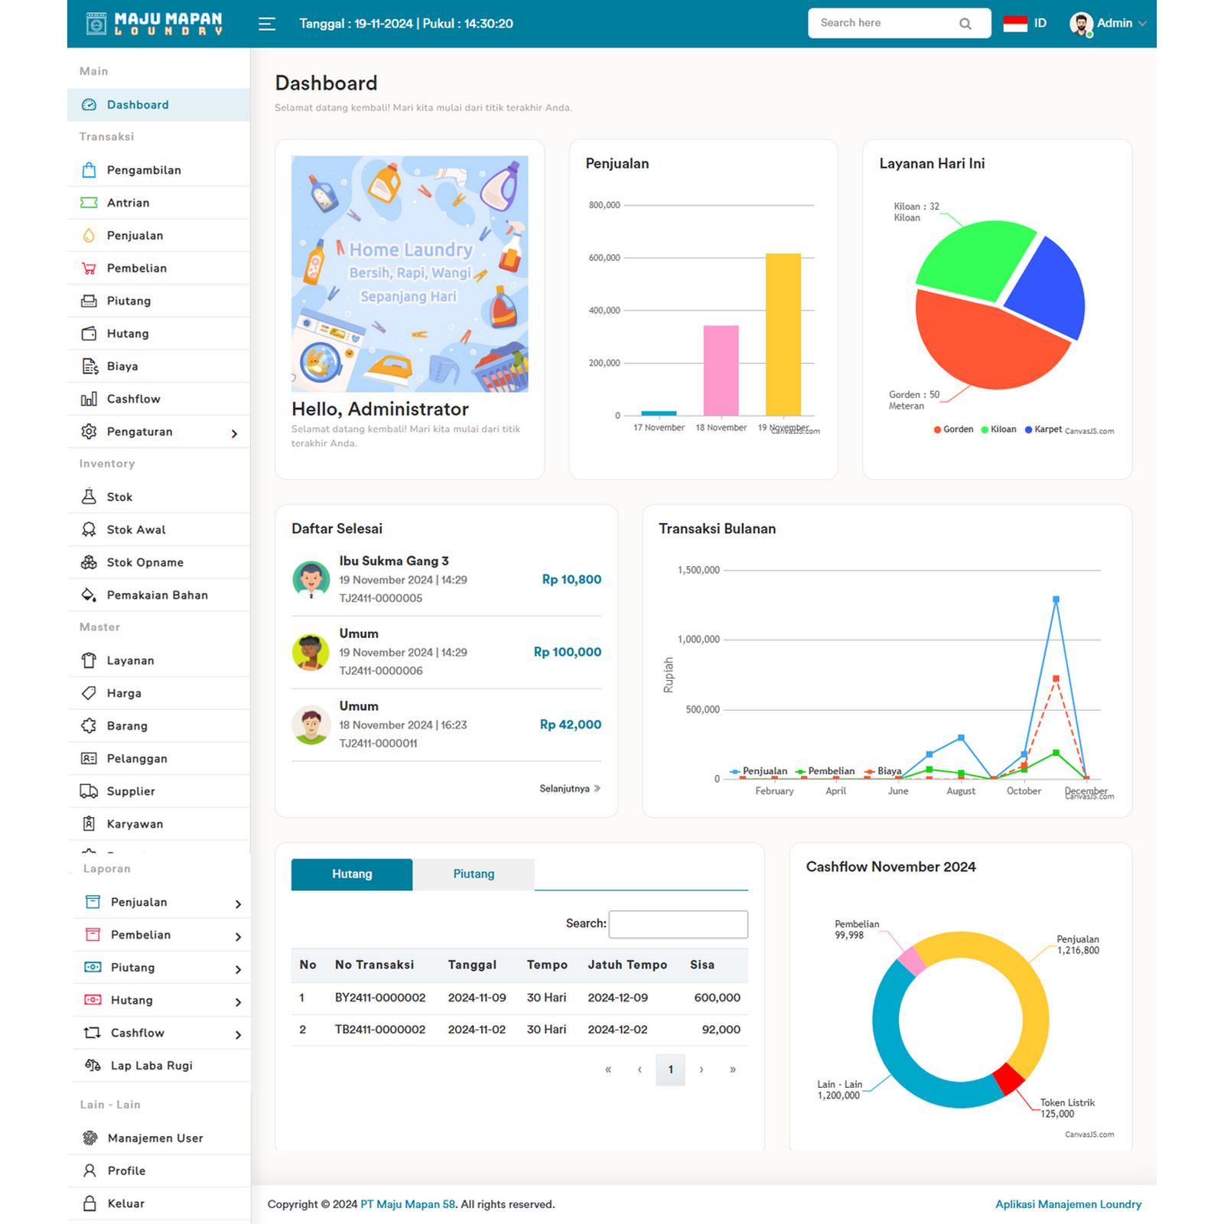Click the Indonesia flag language icon
This screenshot has width=1224, height=1224.
tap(1015, 24)
